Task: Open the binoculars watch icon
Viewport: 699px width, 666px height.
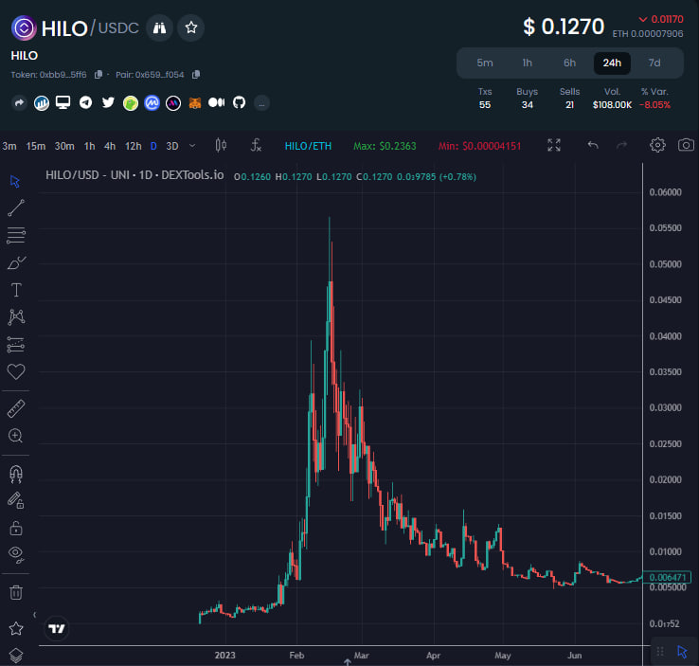Action: [159, 28]
